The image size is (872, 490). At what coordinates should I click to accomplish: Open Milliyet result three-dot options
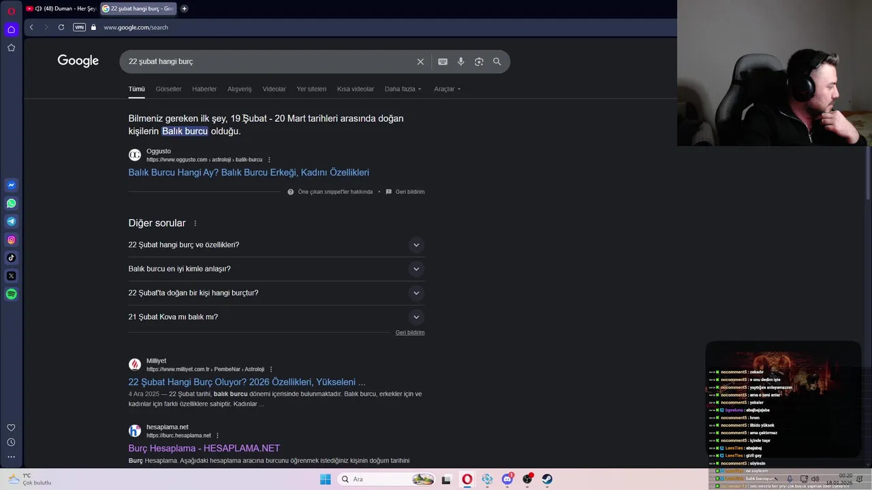coord(271,369)
